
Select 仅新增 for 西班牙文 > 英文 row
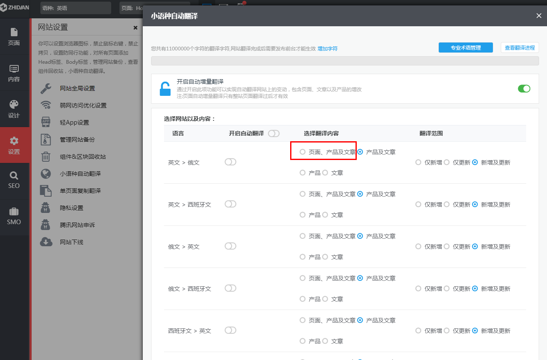click(x=418, y=330)
